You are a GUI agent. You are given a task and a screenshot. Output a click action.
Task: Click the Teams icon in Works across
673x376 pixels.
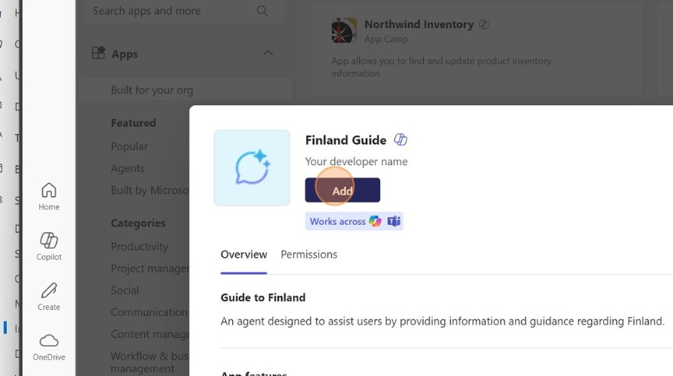[x=394, y=221]
